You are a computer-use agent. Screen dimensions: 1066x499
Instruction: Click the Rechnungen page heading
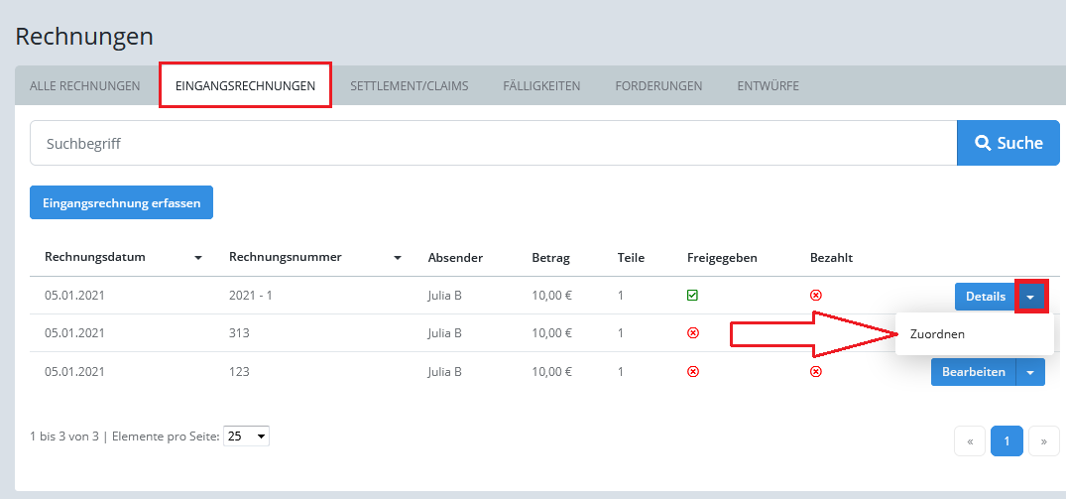(84, 37)
